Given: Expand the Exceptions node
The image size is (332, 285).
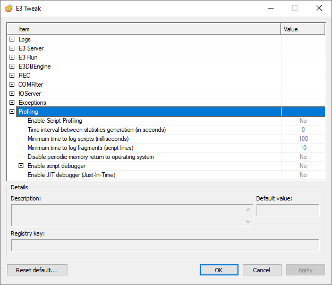Looking at the screenshot, I should [x=12, y=103].
